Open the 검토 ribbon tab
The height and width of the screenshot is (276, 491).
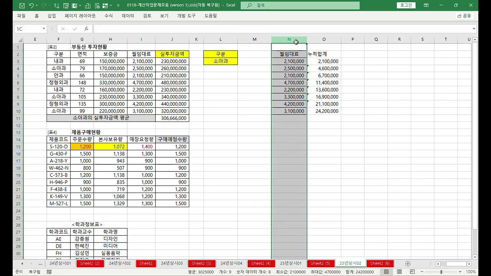click(x=147, y=16)
